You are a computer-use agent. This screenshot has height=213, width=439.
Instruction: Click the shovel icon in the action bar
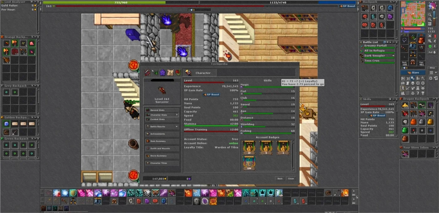click(336, 193)
